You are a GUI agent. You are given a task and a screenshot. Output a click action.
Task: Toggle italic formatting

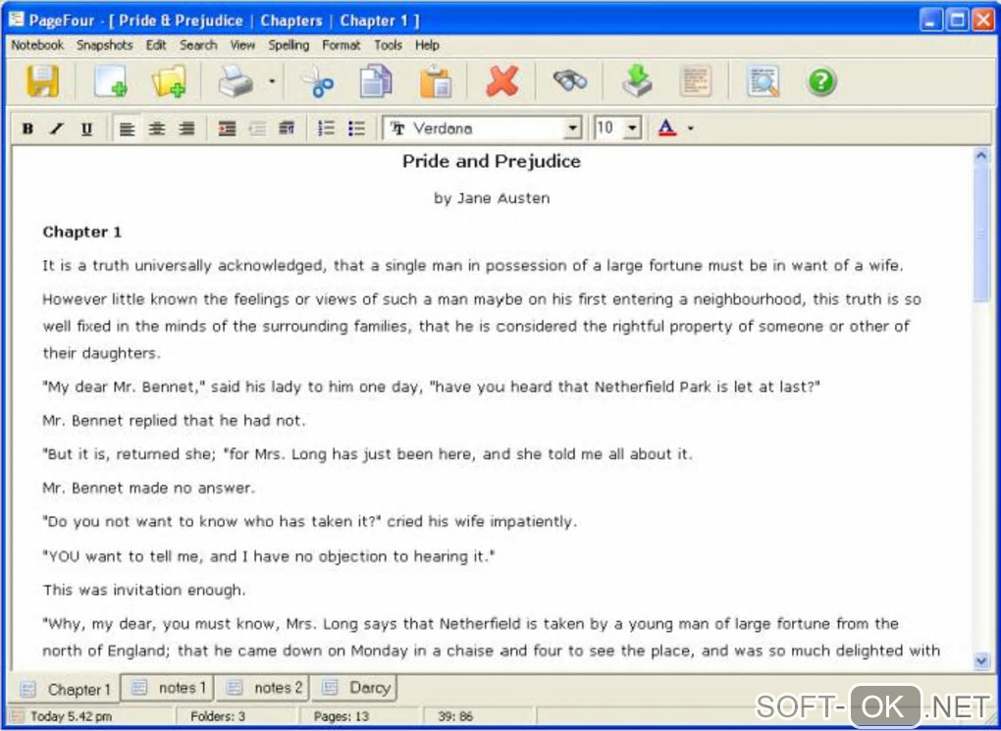pyautogui.click(x=57, y=129)
